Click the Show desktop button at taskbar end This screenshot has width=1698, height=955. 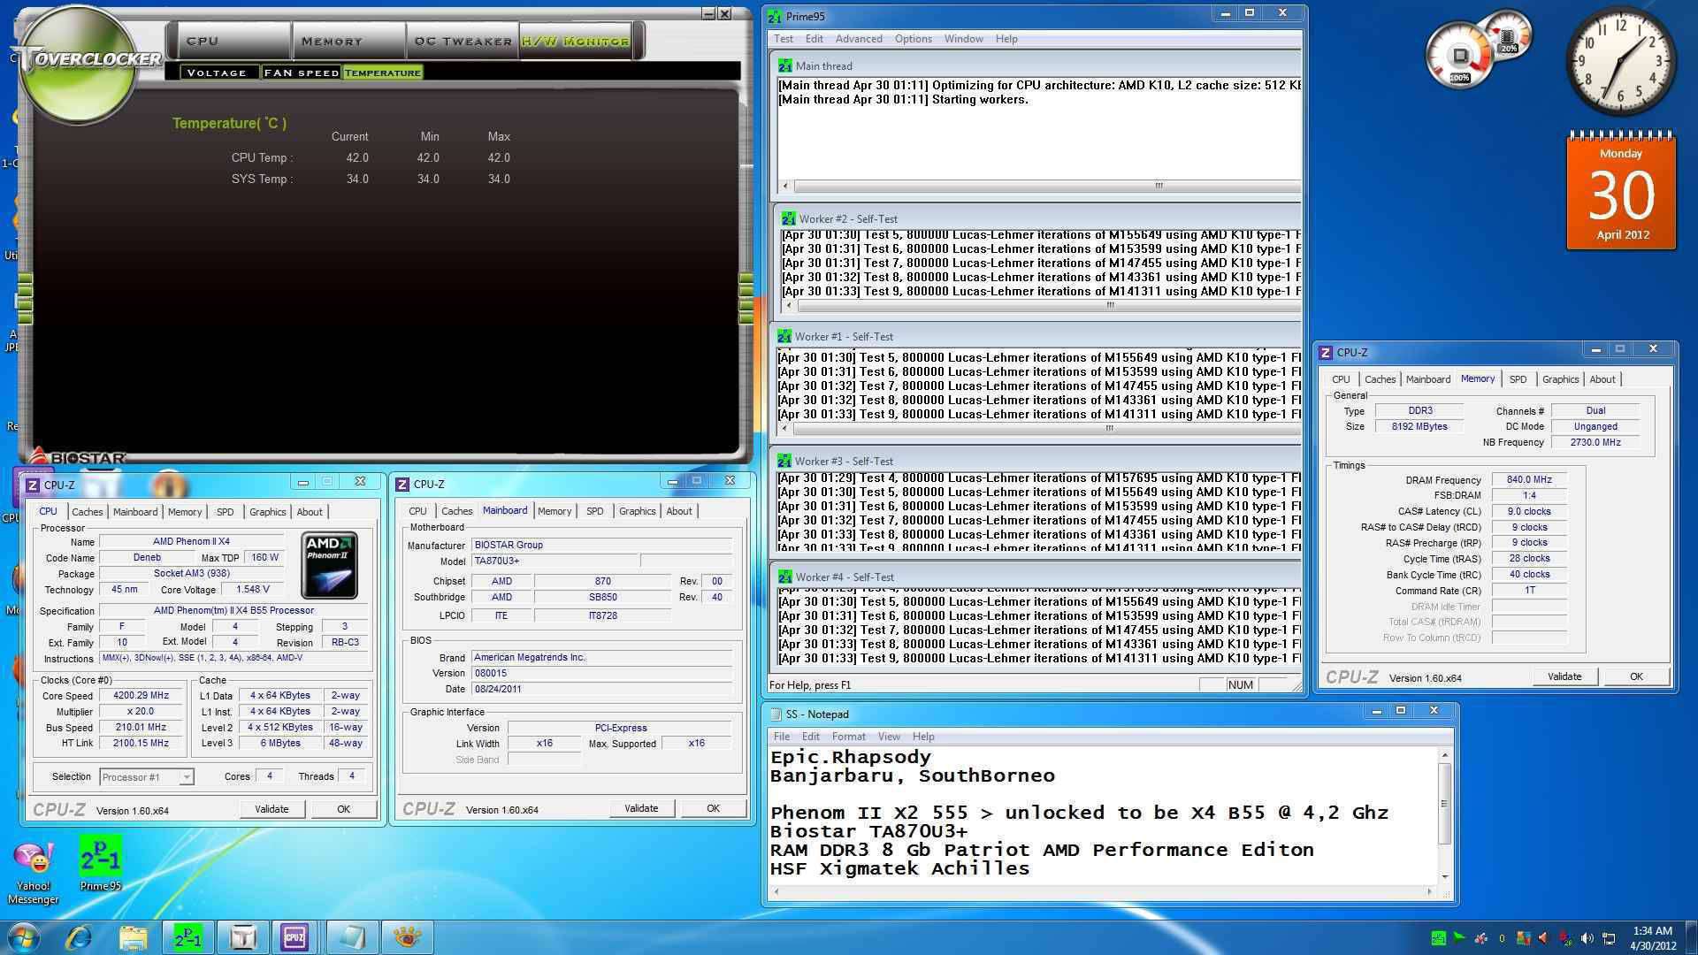coord(1691,937)
